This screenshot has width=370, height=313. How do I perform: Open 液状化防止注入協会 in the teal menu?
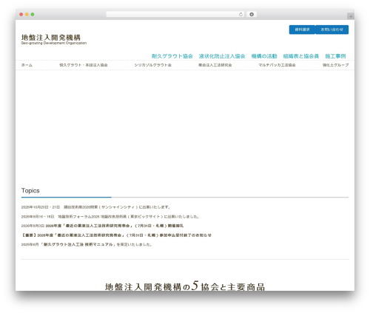pos(222,56)
